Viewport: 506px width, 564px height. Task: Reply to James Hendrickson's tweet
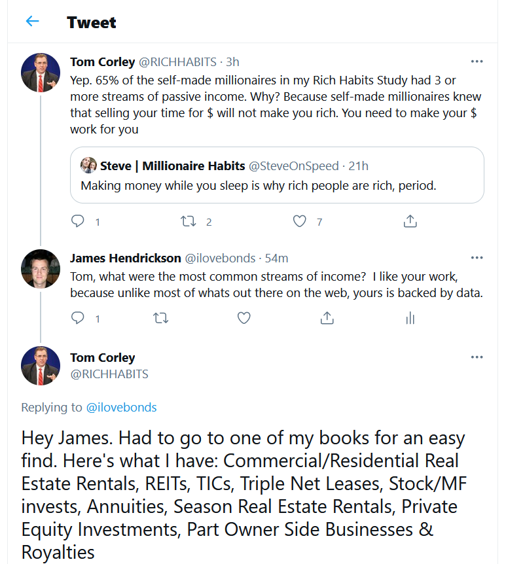(78, 318)
